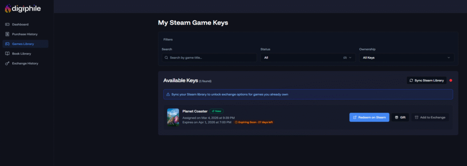Click the Dashboard sidebar icon
Image resolution: width=467 pixels, height=166 pixels.
7,25
